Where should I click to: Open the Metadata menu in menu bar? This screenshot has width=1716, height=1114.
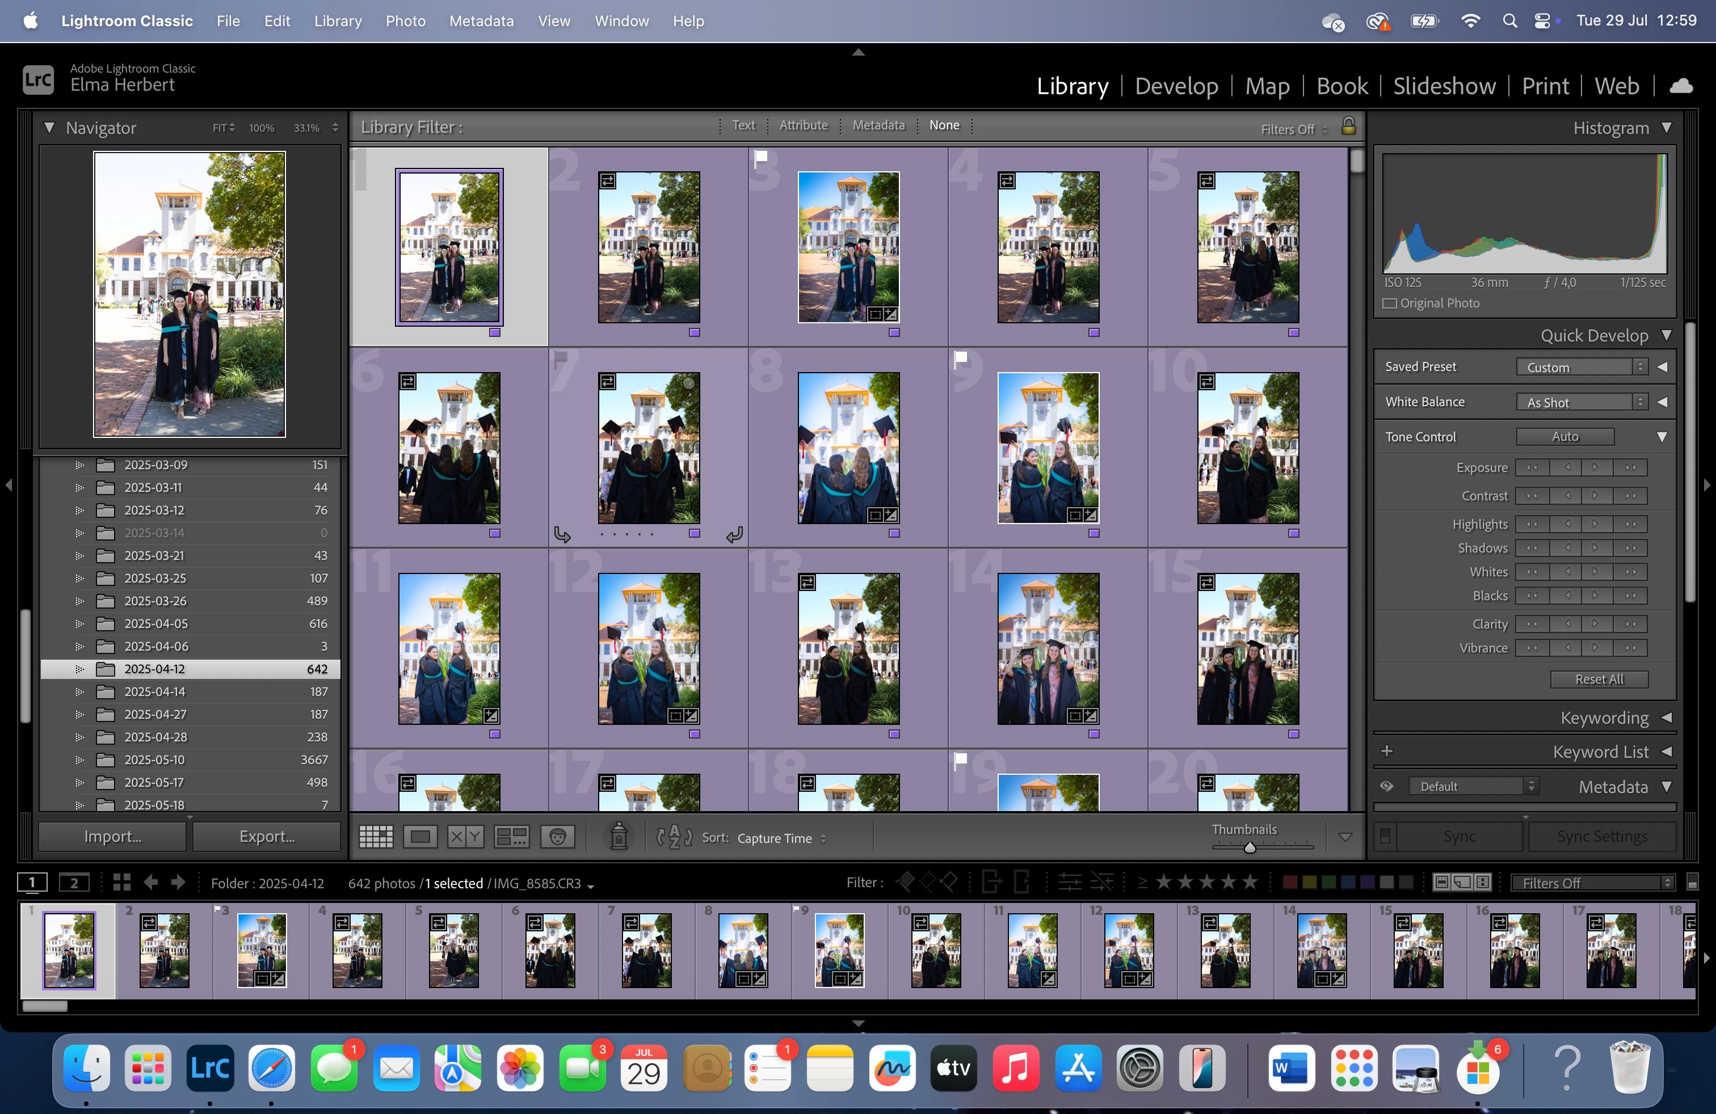tap(481, 21)
